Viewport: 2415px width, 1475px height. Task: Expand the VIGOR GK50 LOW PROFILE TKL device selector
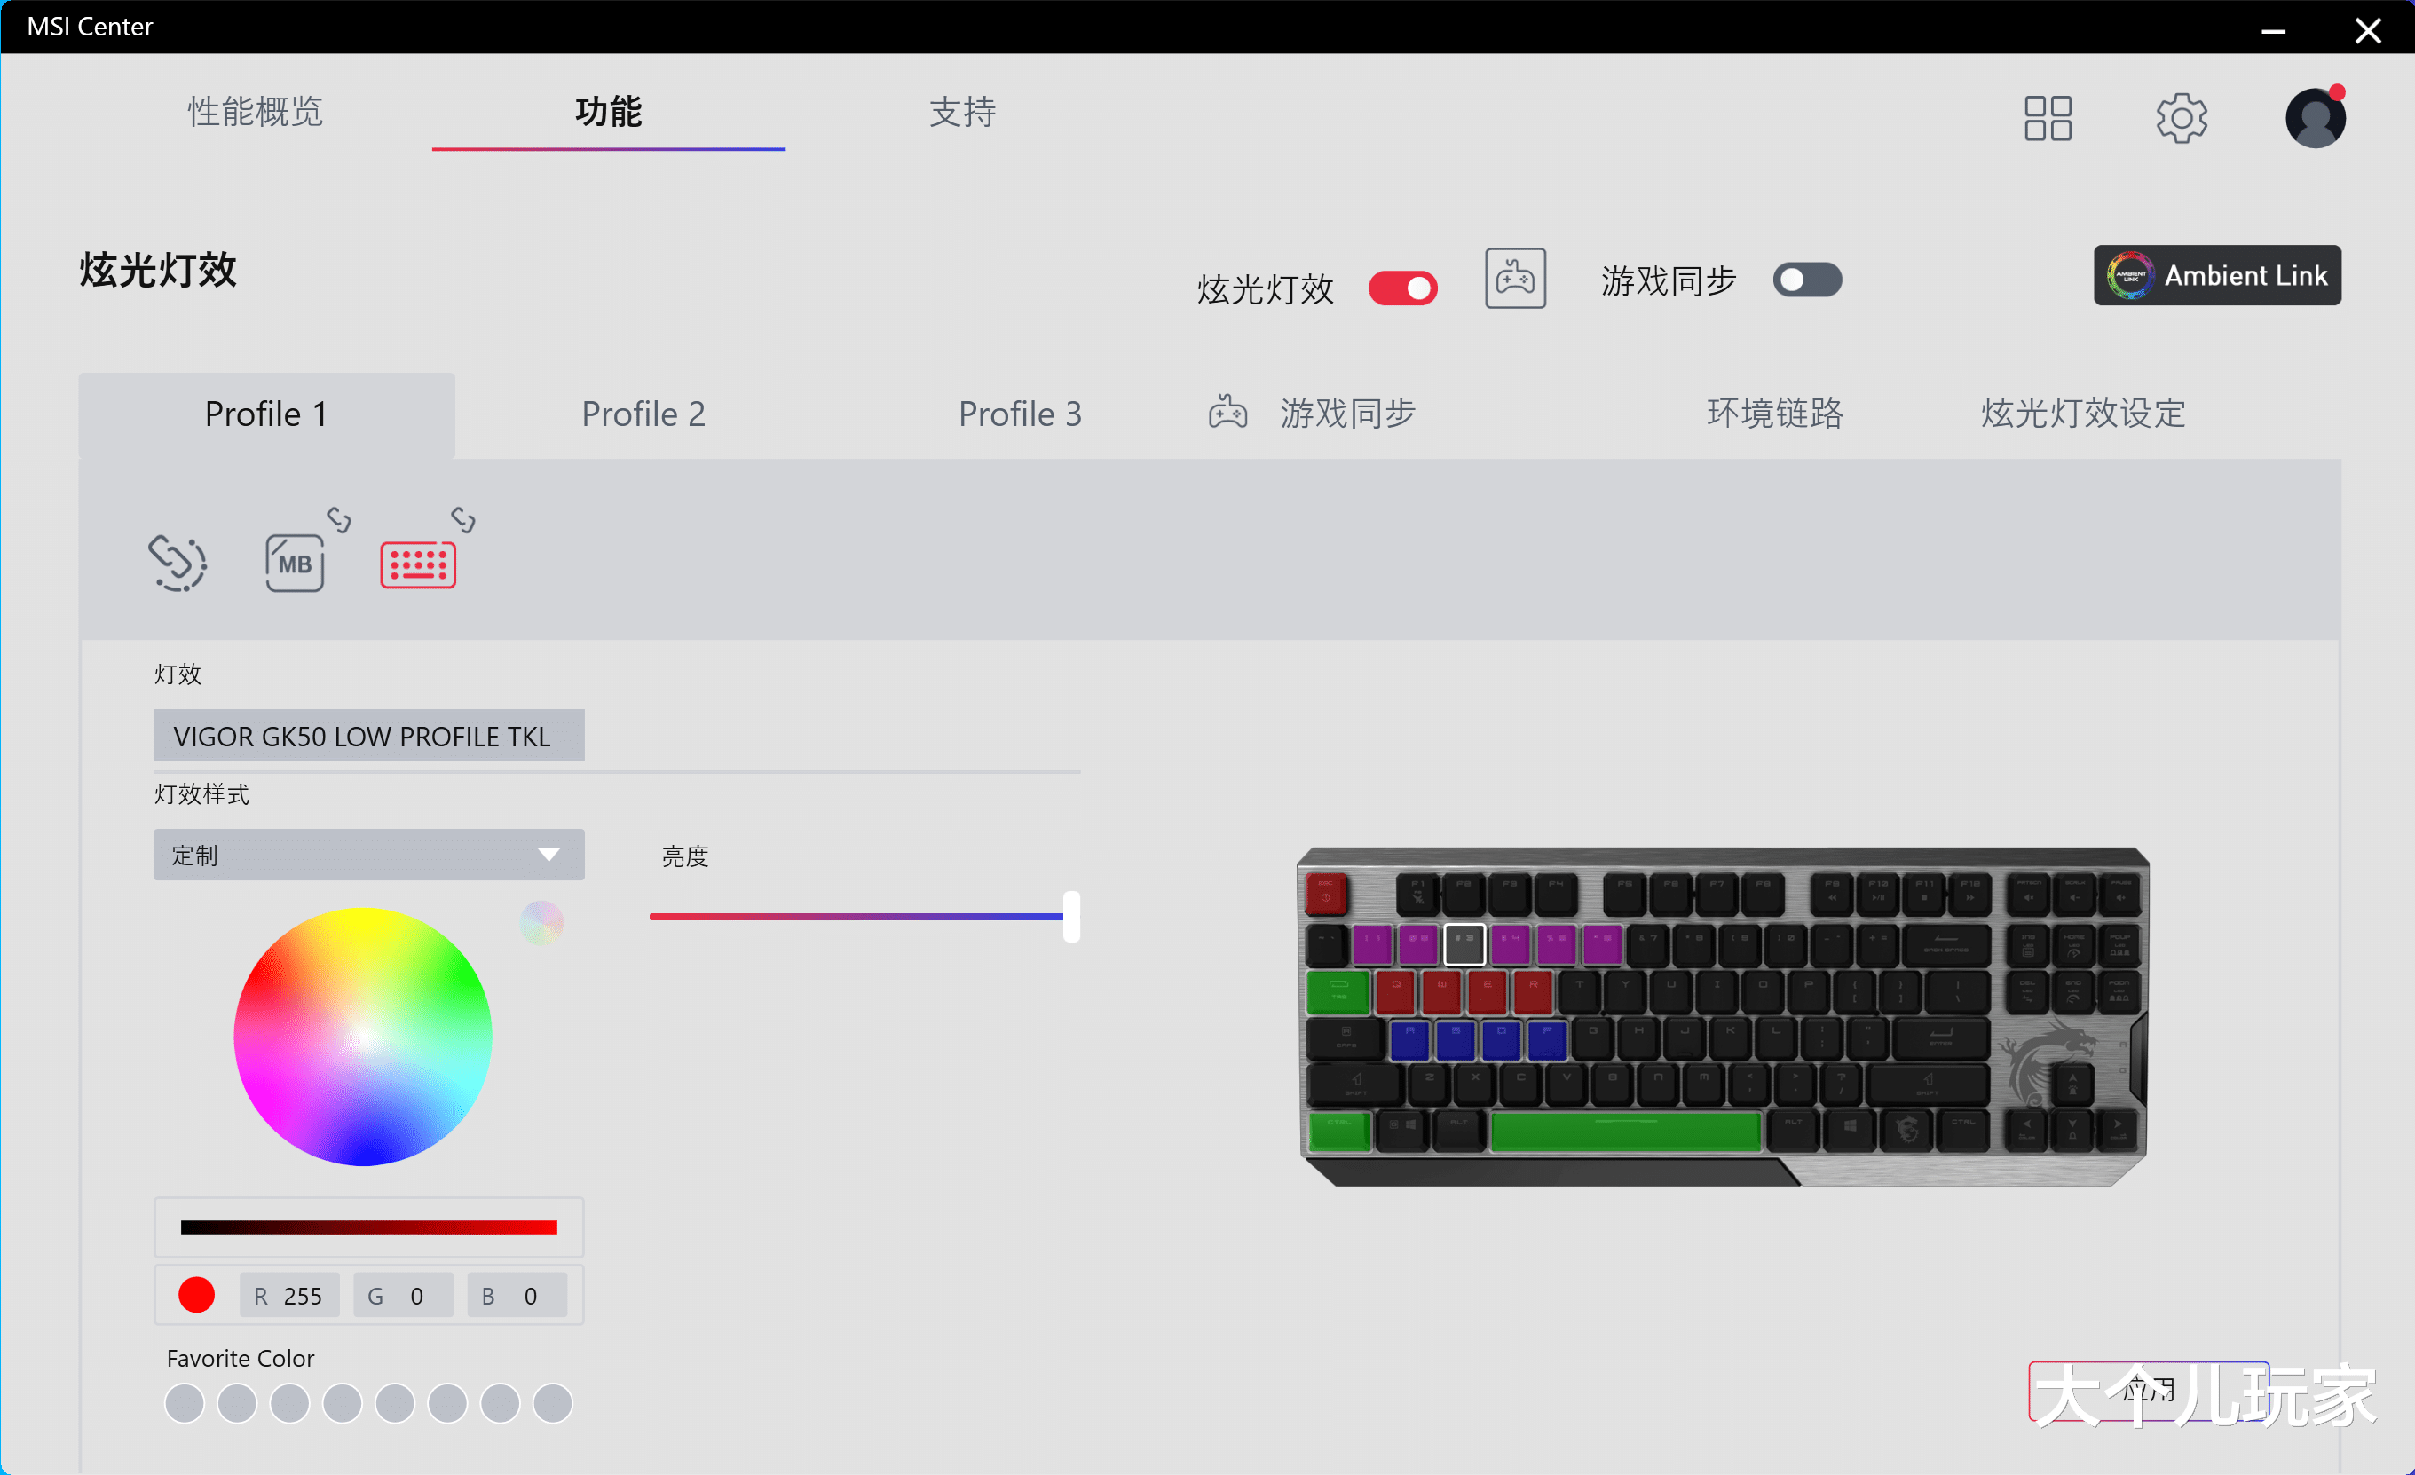tap(368, 735)
